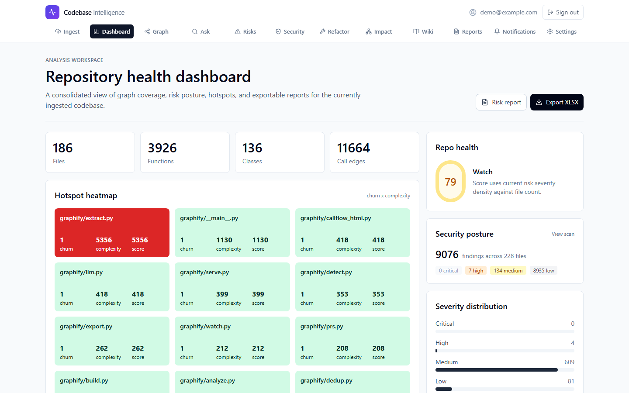Click the demo@example.com account text
Viewport: 629px width, 393px height.
click(x=508, y=12)
